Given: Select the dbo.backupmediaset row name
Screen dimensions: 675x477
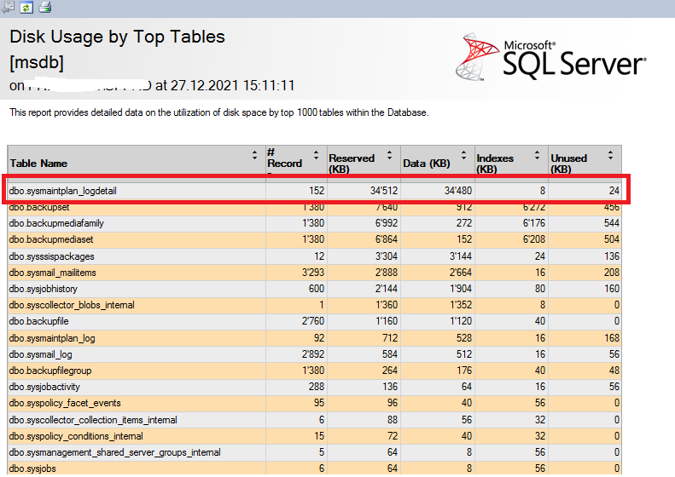Looking at the screenshot, I should coord(51,239).
